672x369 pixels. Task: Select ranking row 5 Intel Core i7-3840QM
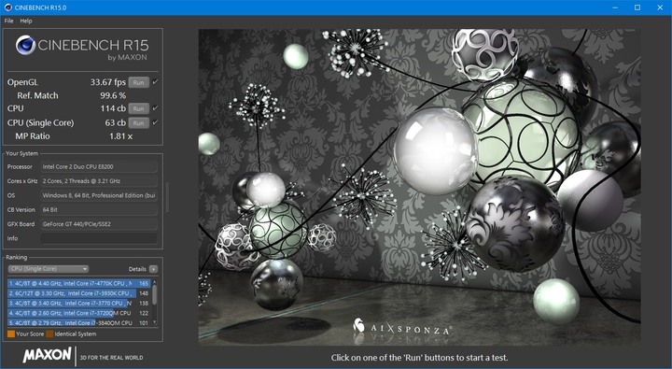click(x=78, y=322)
